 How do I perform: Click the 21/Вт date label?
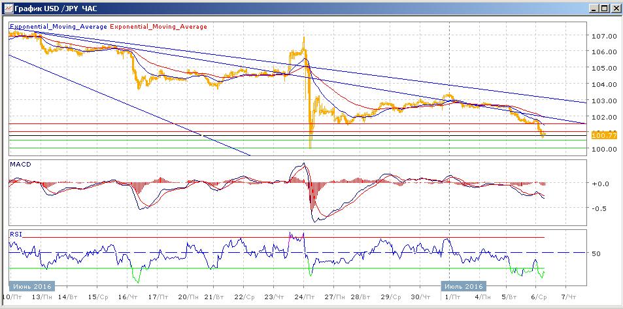214,297
